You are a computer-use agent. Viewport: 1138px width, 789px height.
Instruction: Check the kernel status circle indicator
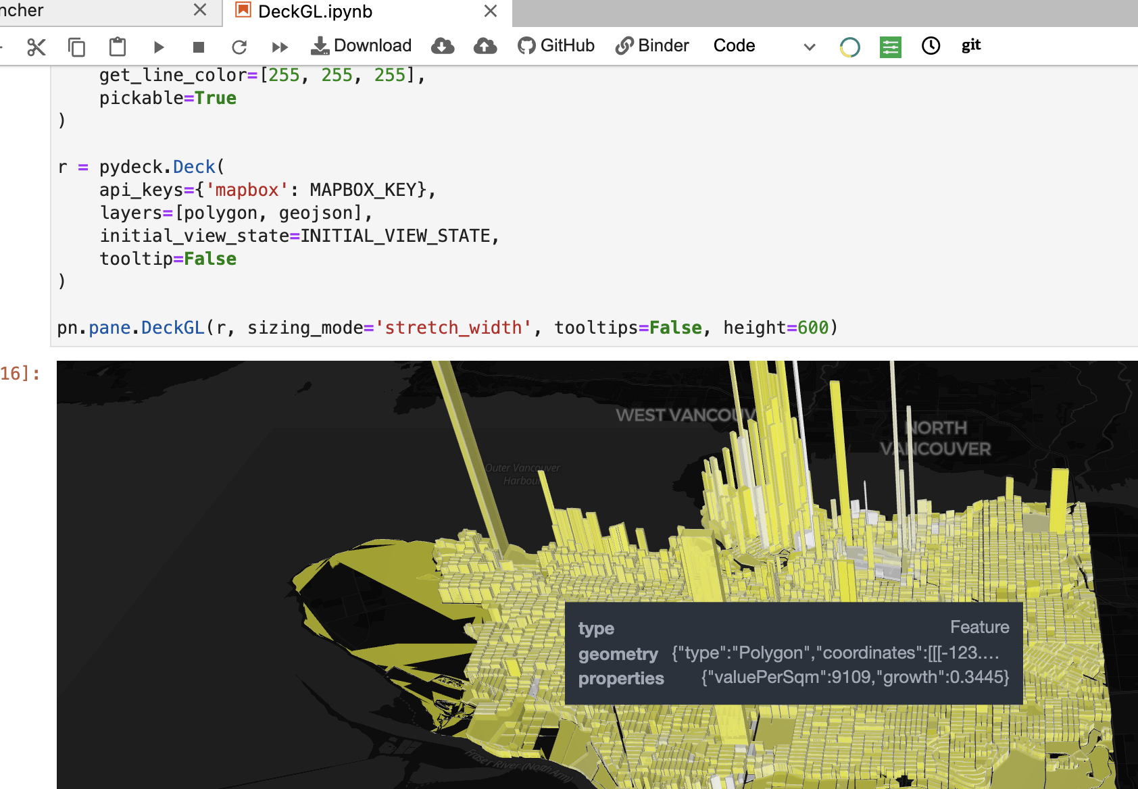coord(849,46)
